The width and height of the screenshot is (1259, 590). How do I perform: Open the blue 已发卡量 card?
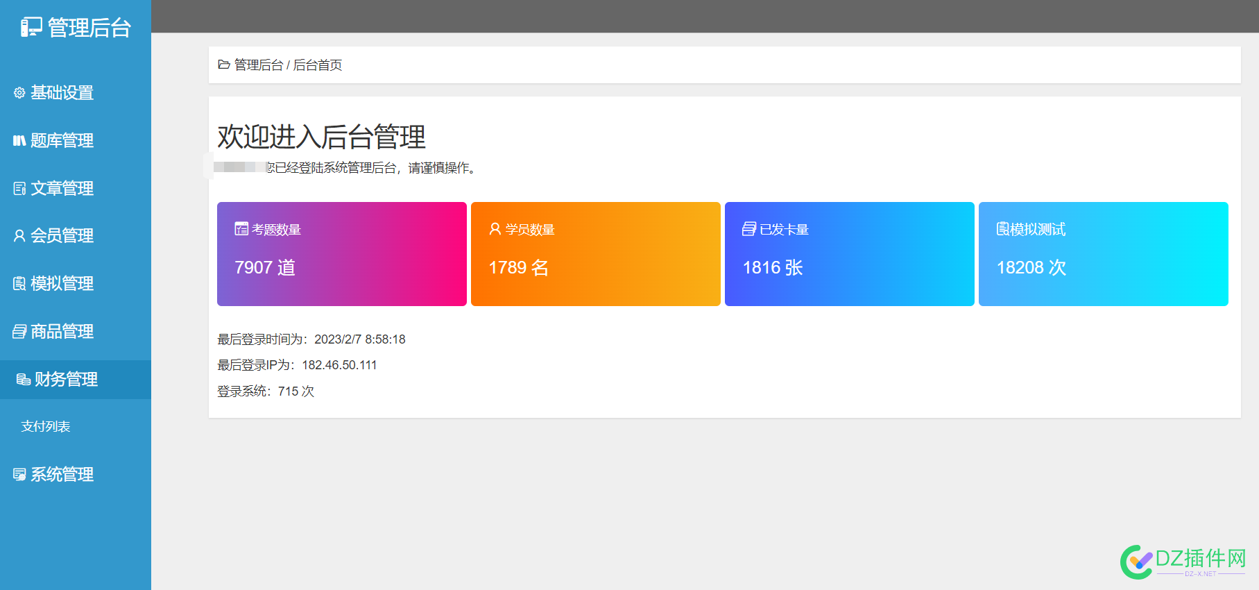tap(850, 254)
